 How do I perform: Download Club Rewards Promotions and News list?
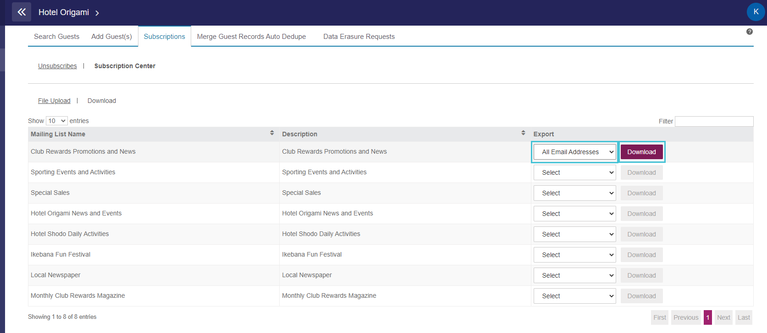tap(641, 152)
